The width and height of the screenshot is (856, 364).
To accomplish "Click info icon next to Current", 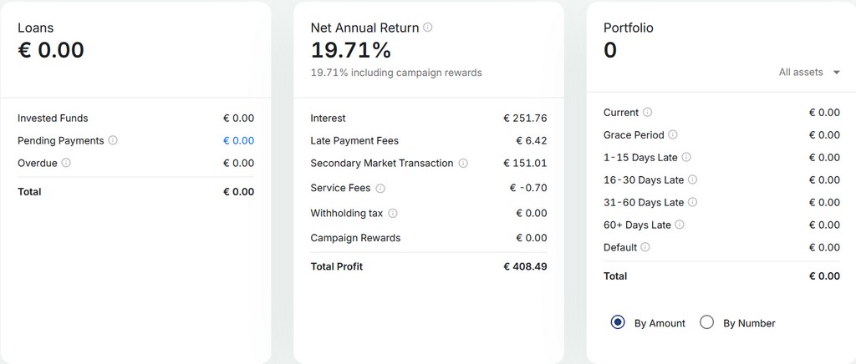I will tap(648, 112).
